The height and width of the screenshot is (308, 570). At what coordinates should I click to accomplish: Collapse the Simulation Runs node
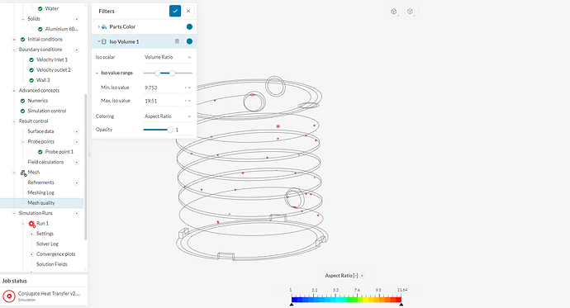pyautogui.click(x=14, y=213)
